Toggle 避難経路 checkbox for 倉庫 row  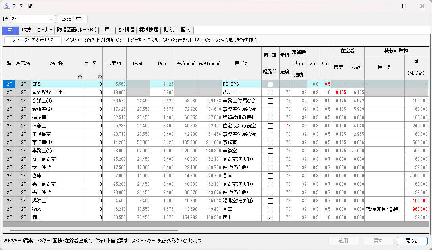click(270, 176)
